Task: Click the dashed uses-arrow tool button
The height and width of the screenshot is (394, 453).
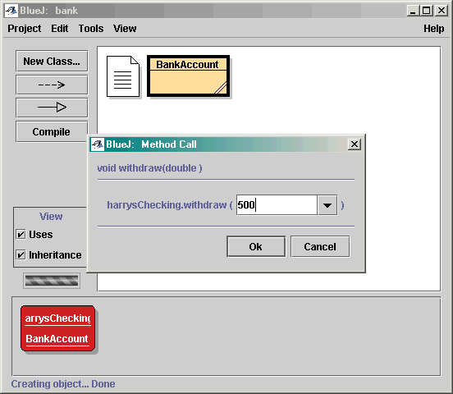Action: pos(52,85)
